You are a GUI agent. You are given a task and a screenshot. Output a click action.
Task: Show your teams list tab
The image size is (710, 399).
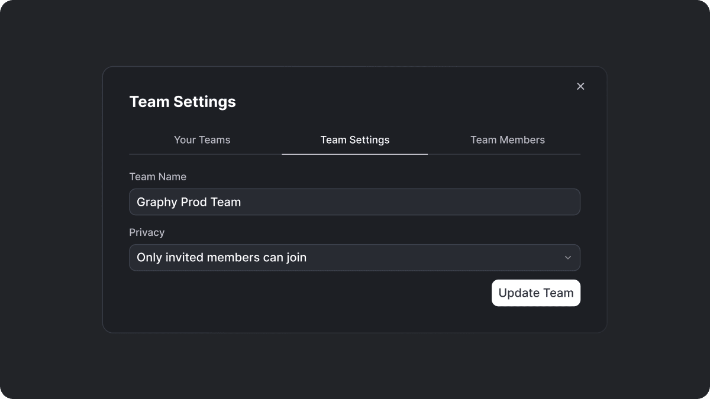pyautogui.click(x=202, y=140)
